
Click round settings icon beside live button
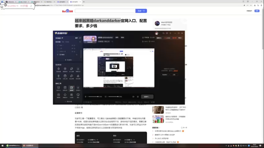pyautogui.click(x=138, y=97)
